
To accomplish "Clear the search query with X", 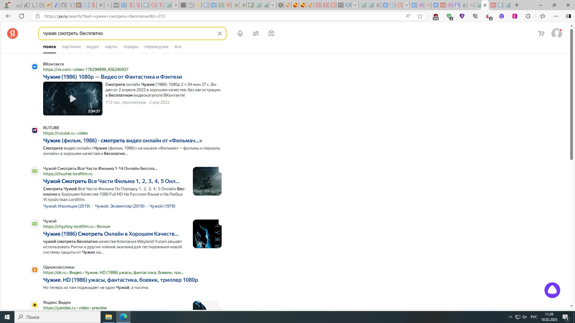I will click(220, 33).
